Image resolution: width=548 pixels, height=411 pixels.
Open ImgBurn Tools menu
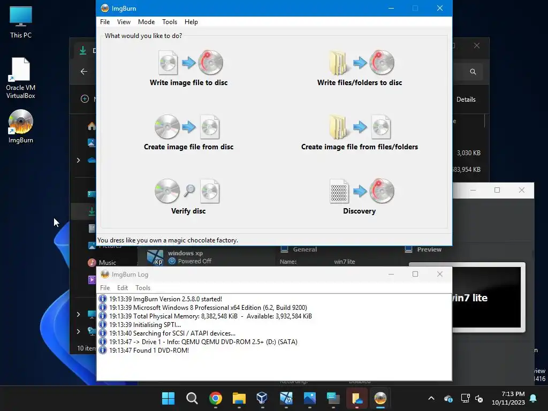[170, 21]
